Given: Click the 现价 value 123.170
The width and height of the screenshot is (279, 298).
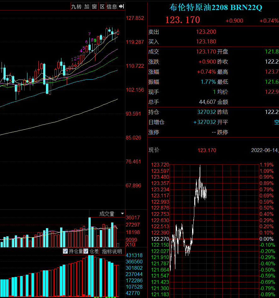Looking at the screenshot, I should point(207,150).
